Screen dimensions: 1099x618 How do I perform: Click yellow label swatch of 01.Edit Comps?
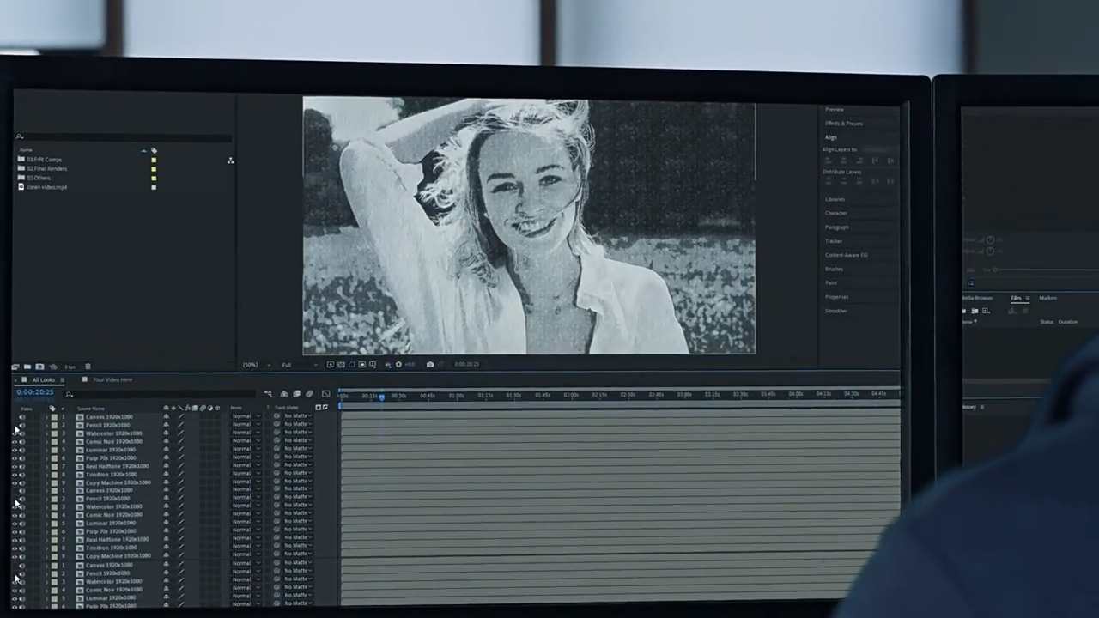154,160
